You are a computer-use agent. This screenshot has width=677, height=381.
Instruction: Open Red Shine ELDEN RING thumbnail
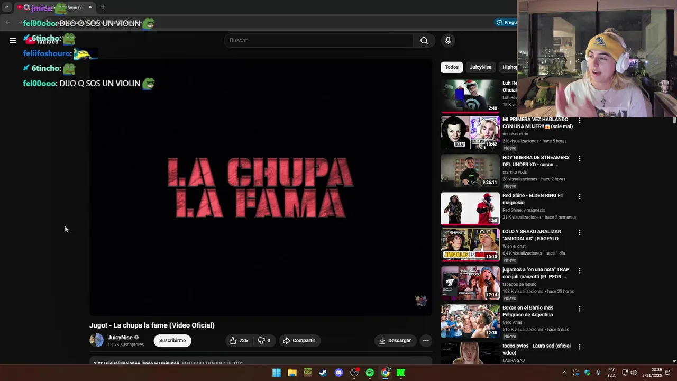coord(470,208)
